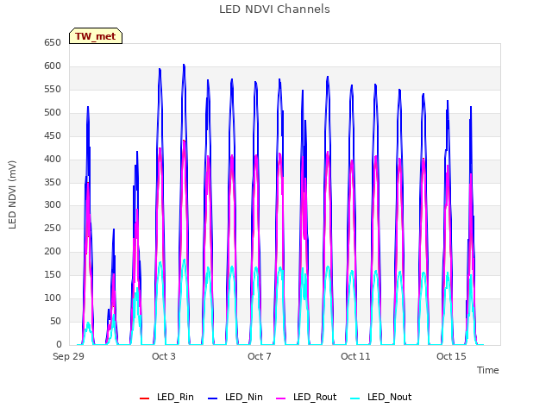Click the LED NDVI Channels chart title
Screen dimensions: 552x414
[x=274, y=9]
